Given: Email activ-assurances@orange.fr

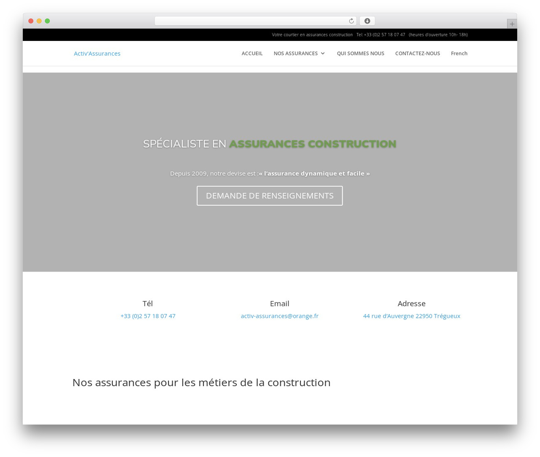Looking at the screenshot, I should (279, 316).
